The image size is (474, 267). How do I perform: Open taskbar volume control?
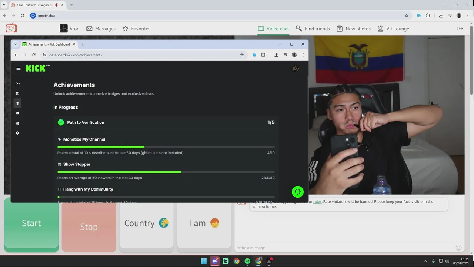point(447,261)
